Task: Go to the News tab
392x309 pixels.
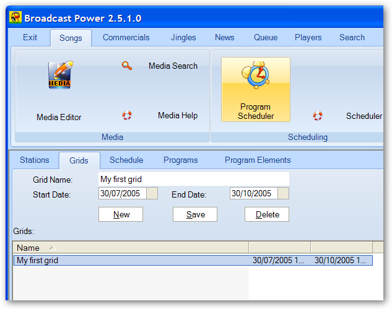Action: pos(225,38)
